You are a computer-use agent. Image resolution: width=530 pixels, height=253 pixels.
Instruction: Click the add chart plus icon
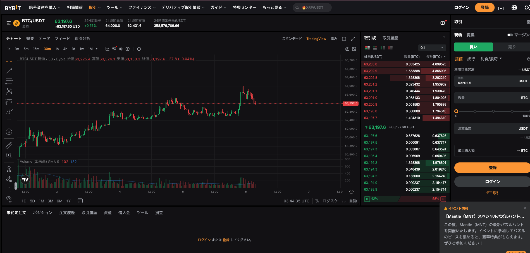coord(139,49)
